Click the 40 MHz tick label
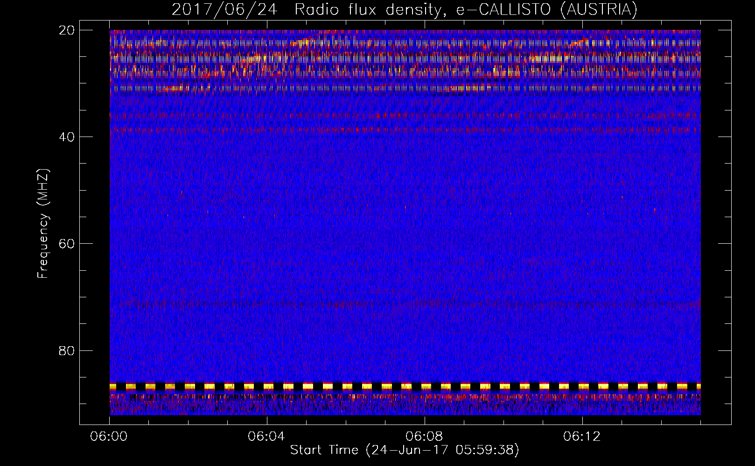 (67, 137)
